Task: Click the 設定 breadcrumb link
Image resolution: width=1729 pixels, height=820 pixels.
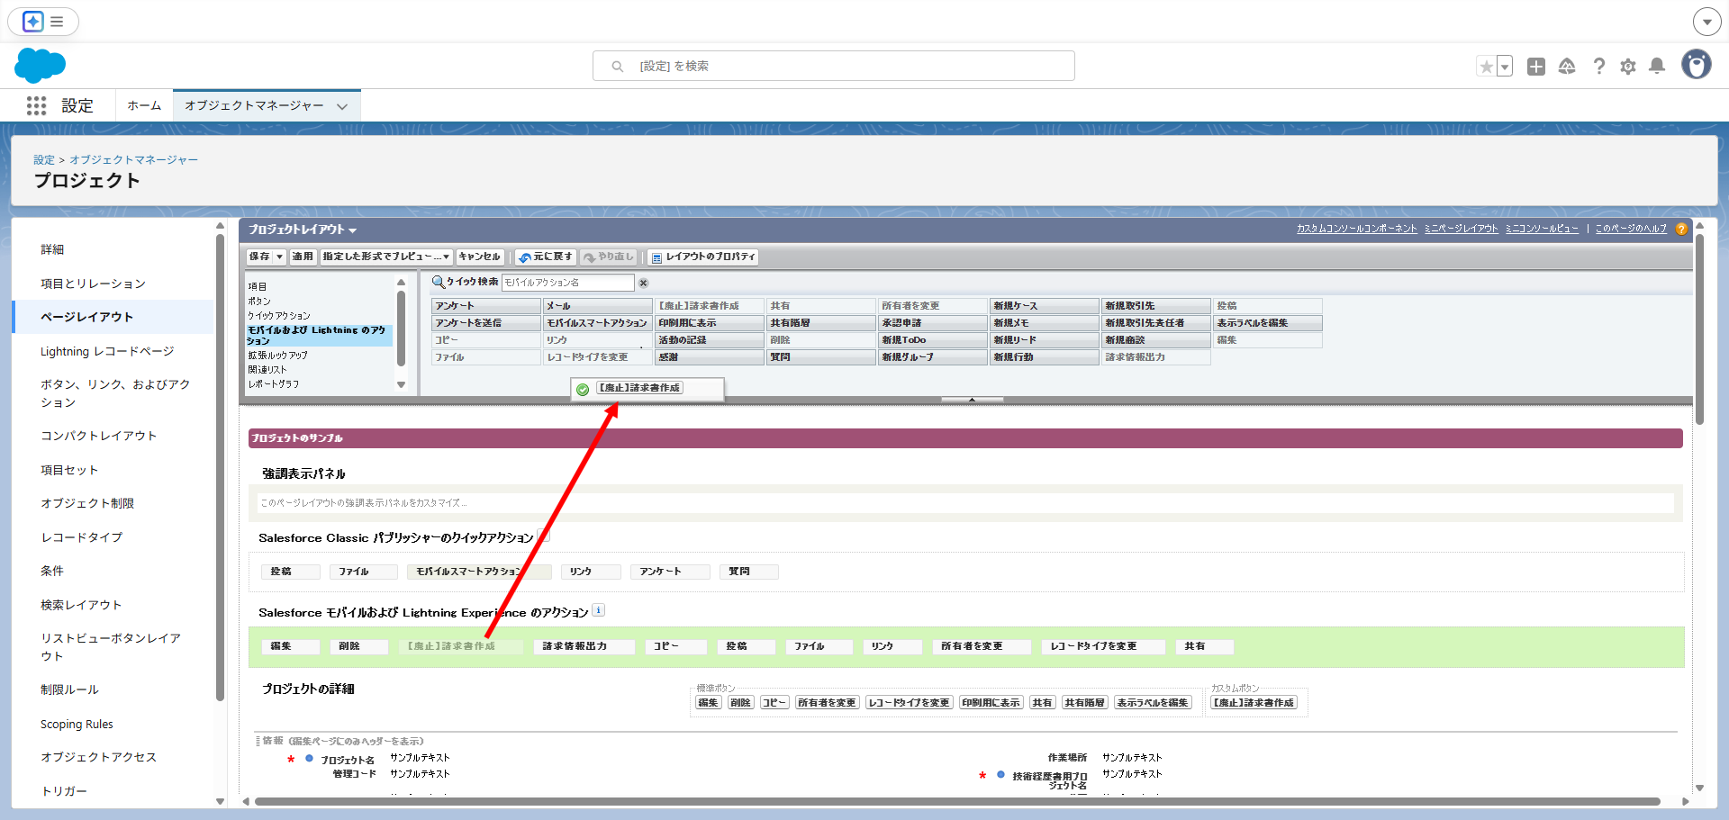Action: (x=44, y=159)
